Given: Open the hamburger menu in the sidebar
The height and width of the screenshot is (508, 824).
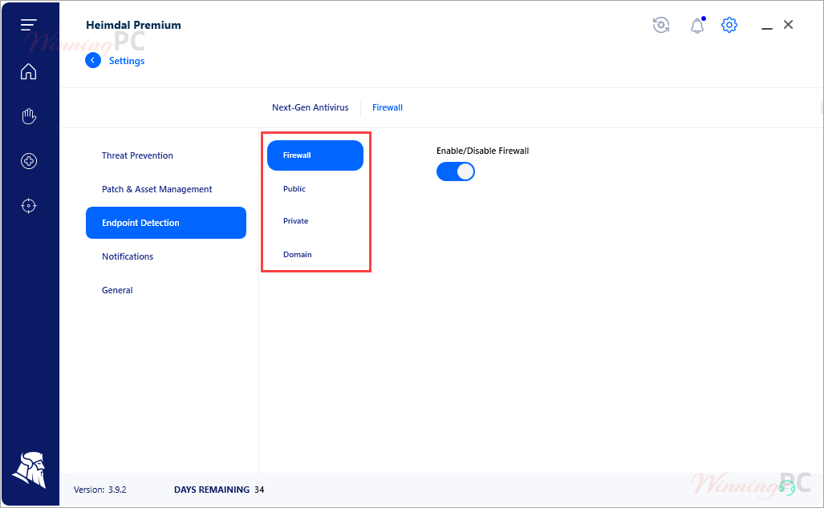Looking at the screenshot, I should coord(28,25).
